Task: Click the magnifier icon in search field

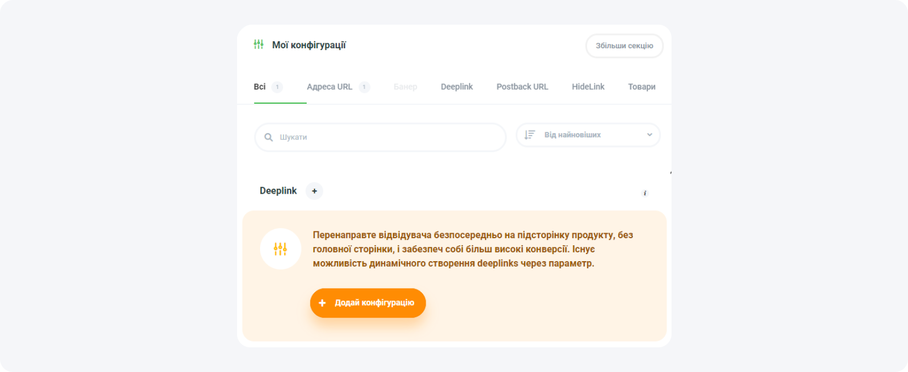Action: [x=268, y=137]
